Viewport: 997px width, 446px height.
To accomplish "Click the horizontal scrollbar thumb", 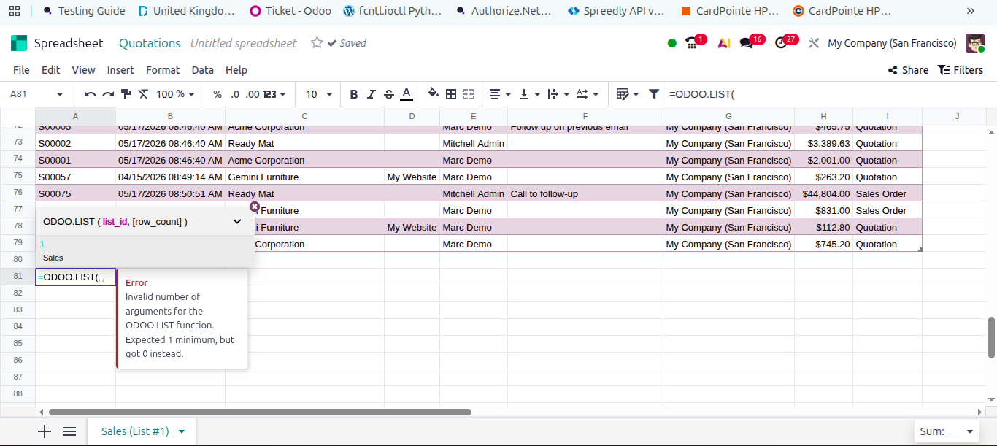I will pyautogui.click(x=260, y=412).
